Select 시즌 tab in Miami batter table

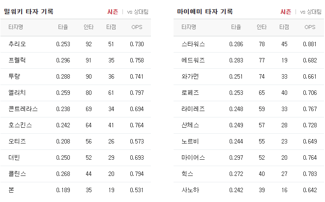tap(286, 11)
